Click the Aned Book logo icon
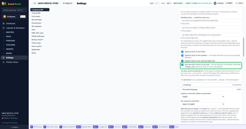Viewport: 246px width, 129px height. tap(4, 4)
